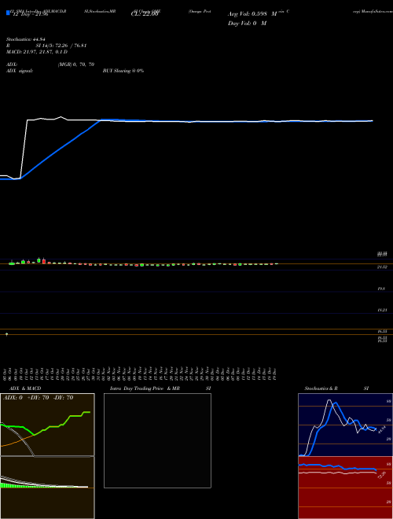Select the 'Stochastics: 44.84' value

[25, 39]
